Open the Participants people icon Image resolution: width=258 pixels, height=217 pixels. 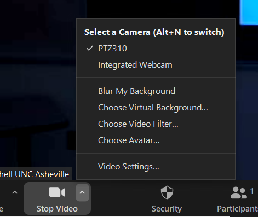click(238, 193)
